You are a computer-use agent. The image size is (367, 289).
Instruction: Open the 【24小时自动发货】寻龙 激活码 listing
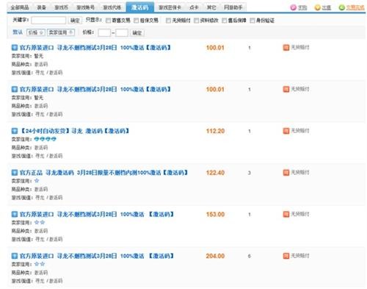pyautogui.click(x=74, y=131)
